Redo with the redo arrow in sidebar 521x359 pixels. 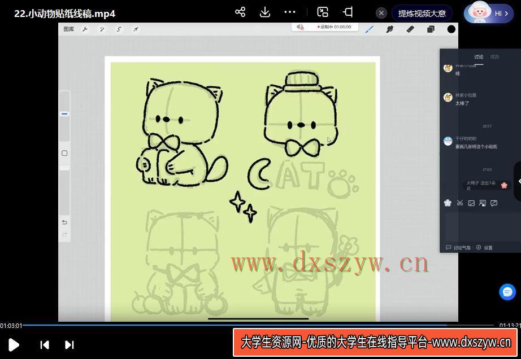[64, 235]
